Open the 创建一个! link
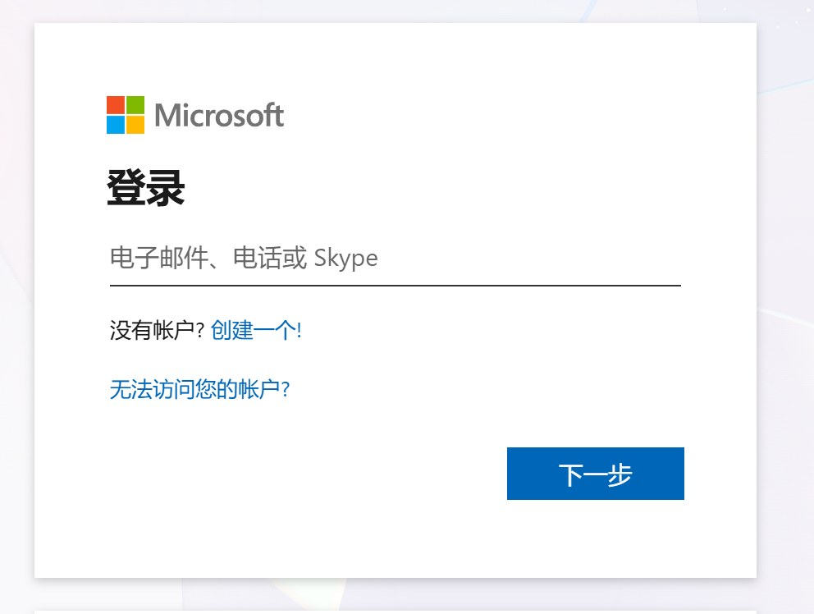 tap(256, 331)
